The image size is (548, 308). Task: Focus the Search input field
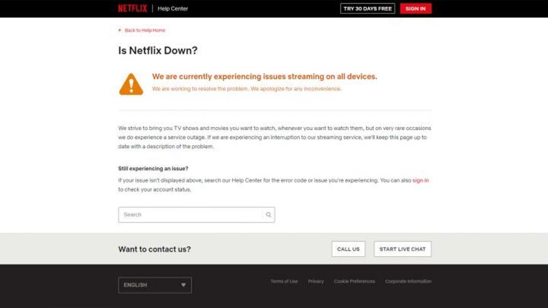(196, 215)
